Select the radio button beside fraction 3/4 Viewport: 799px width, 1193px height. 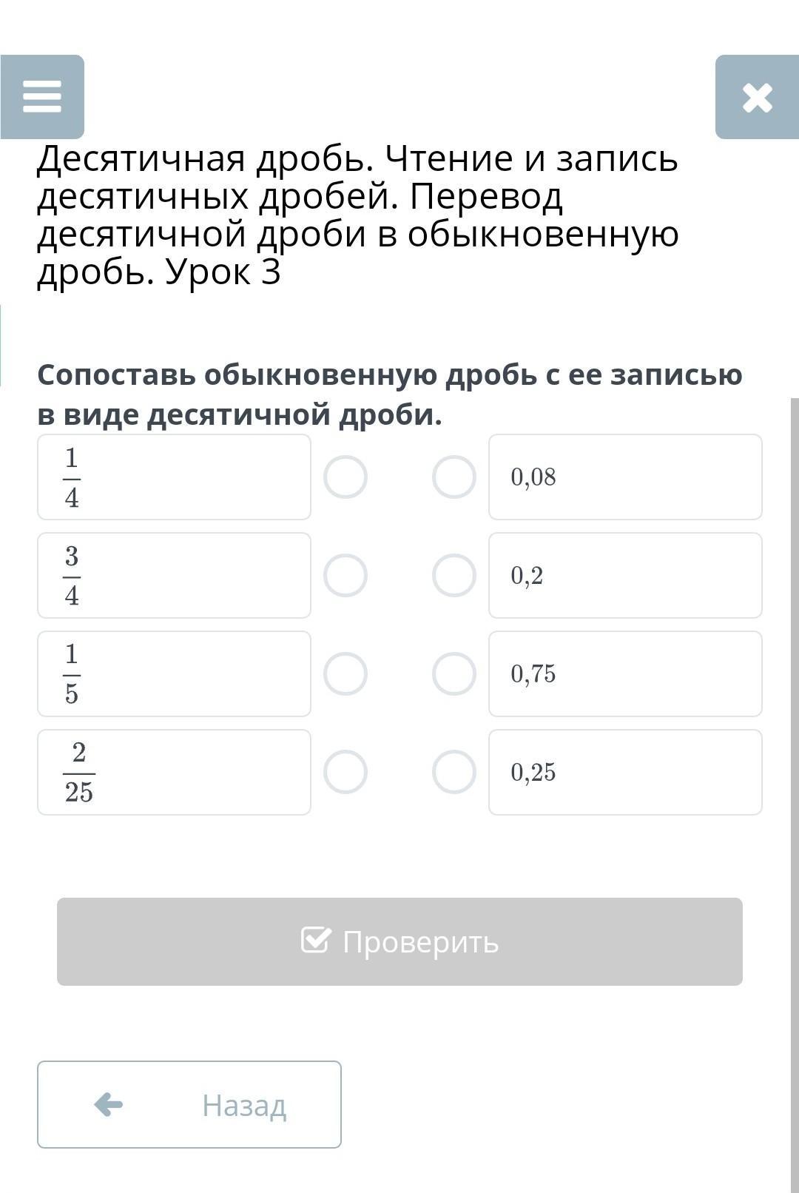(345, 575)
